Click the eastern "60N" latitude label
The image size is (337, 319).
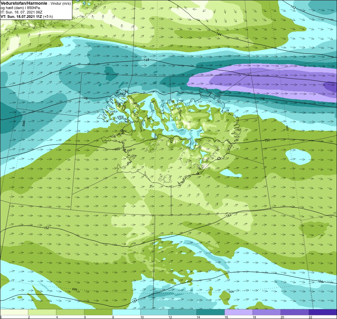(x=231, y=292)
